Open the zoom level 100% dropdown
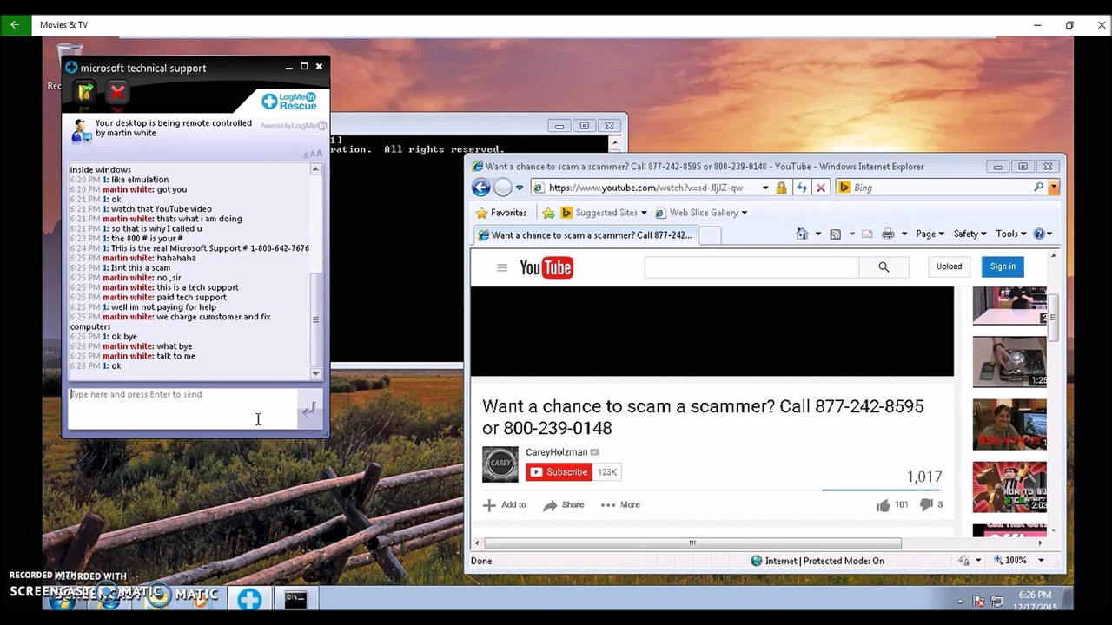The width and height of the screenshot is (1112, 625). pos(1021,561)
